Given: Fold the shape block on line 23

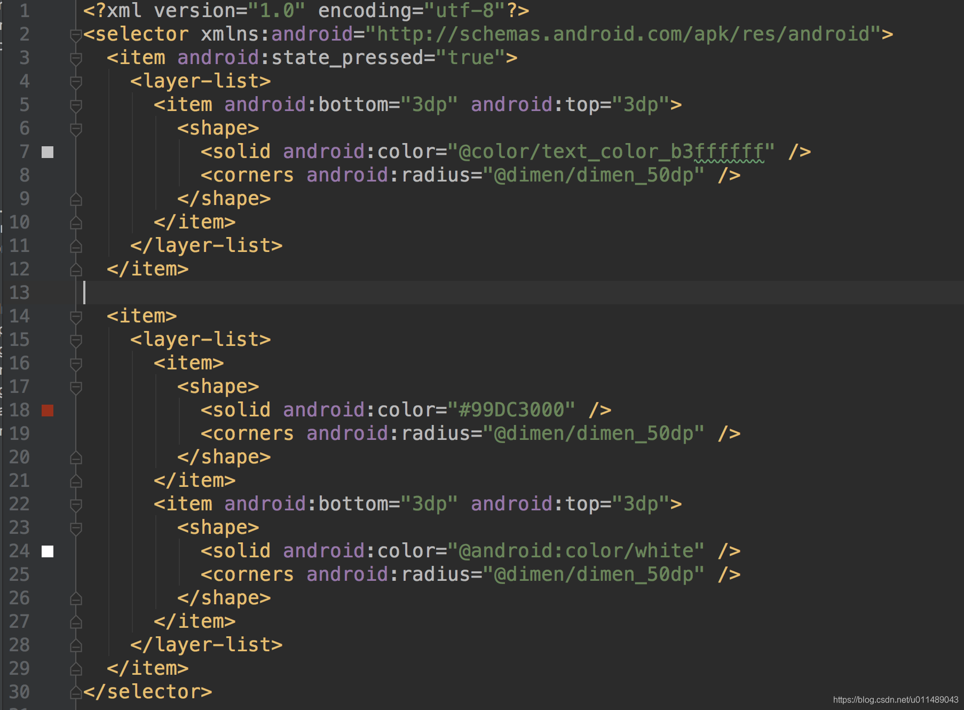Looking at the screenshot, I should (76, 528).
